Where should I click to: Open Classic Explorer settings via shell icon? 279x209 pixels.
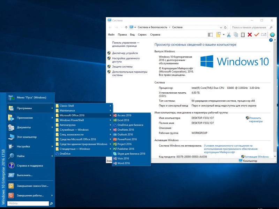[272, 34]
